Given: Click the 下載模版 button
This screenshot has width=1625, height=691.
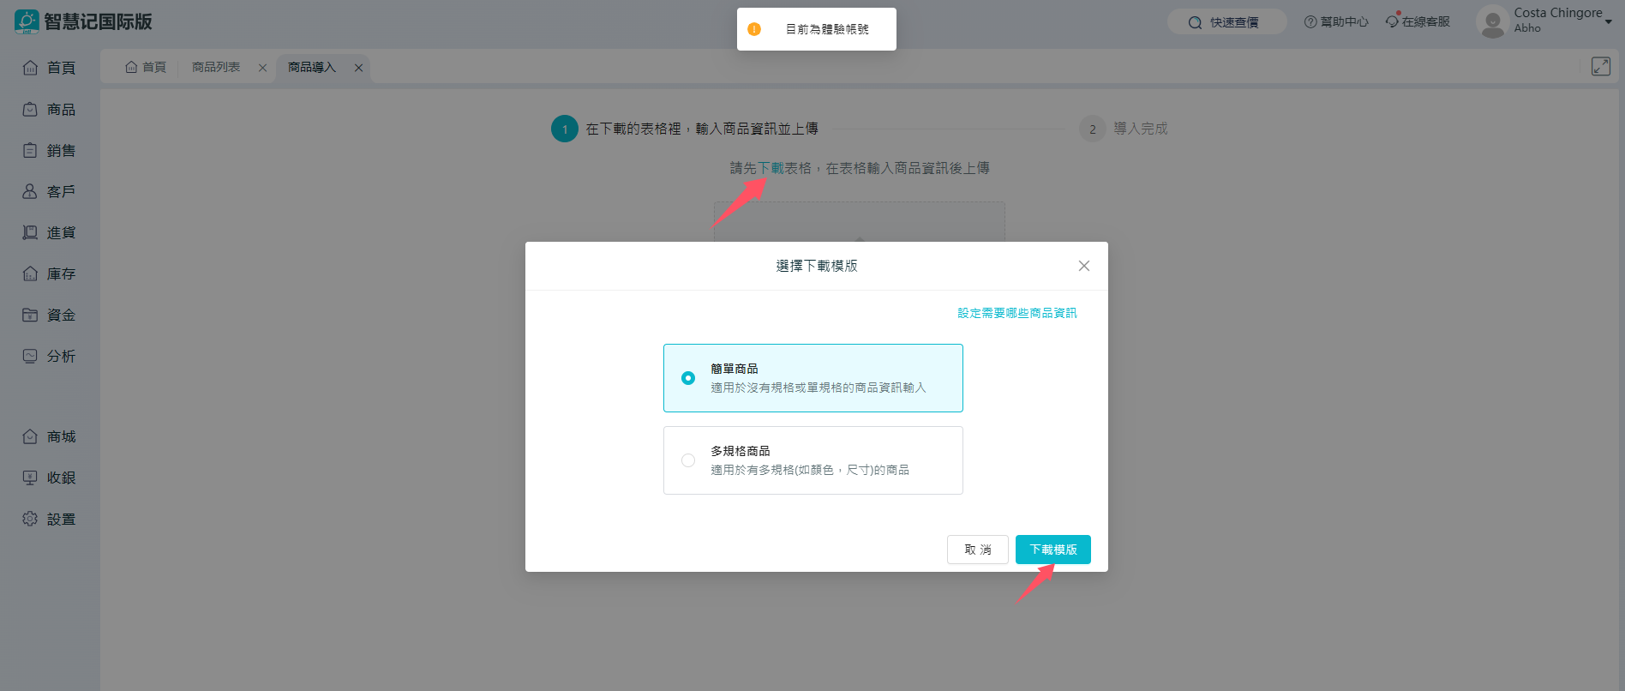Looking at the screenshot, I should pyautogui.click(x=1052, y=550).
